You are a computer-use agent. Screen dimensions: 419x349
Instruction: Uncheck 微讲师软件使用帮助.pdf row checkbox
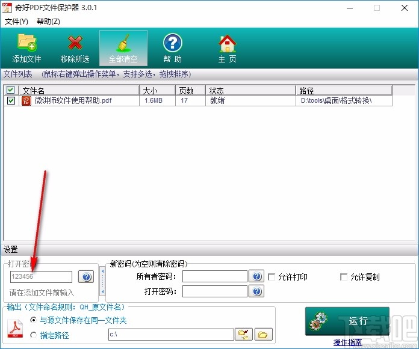[11, 101]
